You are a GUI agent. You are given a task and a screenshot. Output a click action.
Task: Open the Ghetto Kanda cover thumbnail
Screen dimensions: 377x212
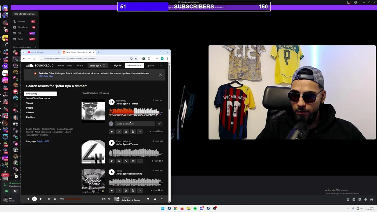pyautogui.click(x=93, y=181)
